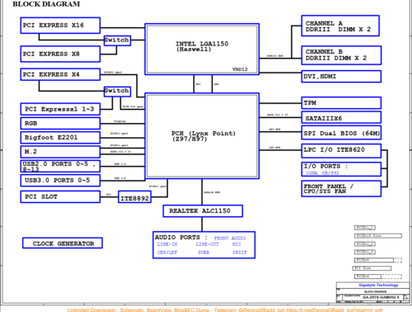
Task: Click the CLOCK GENERATOR block
Action: pos(63,243)
